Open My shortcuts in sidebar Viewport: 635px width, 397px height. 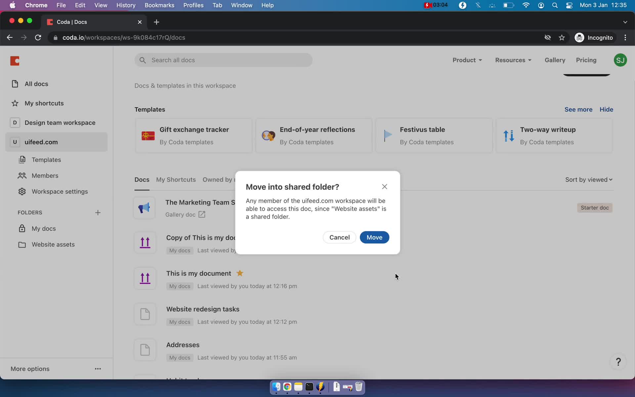click(44, 103)
